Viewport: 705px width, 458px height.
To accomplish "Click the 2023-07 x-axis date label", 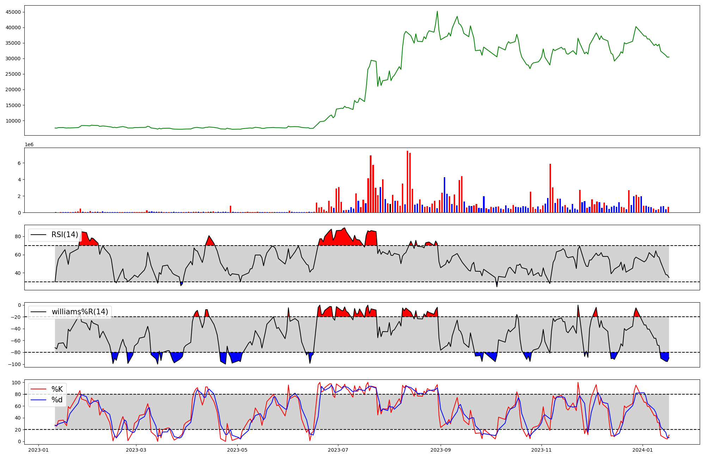I will click(338, 450).
